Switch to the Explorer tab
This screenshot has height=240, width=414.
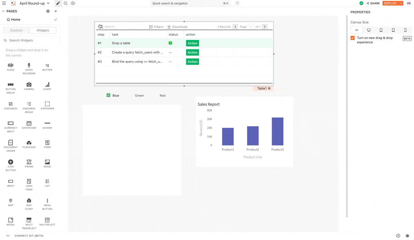tap(16, 30)
